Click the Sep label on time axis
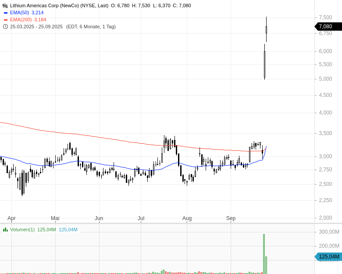 click(x=231, y=218)
